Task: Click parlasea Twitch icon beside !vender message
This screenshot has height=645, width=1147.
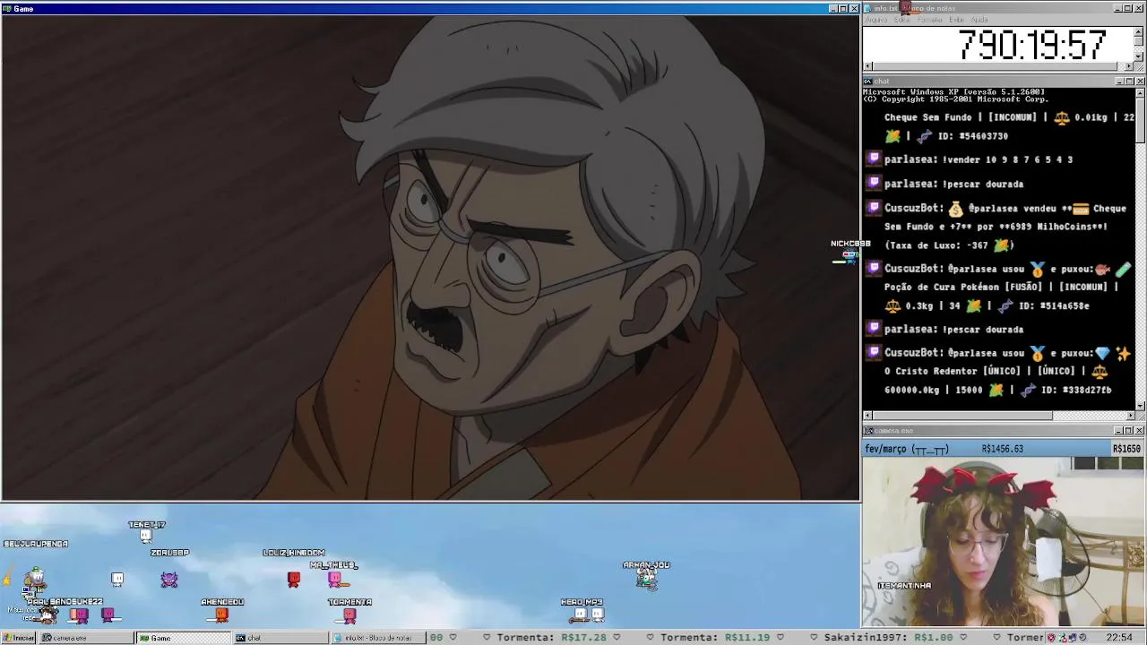Action: click(874, 159)
